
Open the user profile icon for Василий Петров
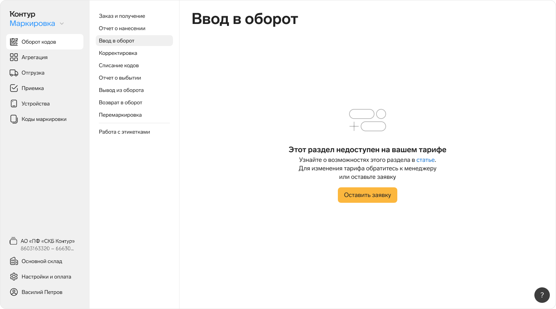(x=14, y=292)
